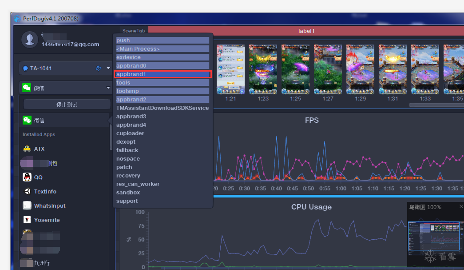Choose the appbrand2 process entry
Viewport: 464px width, 270px height.
pyautogui.click(x=163, y=99)
